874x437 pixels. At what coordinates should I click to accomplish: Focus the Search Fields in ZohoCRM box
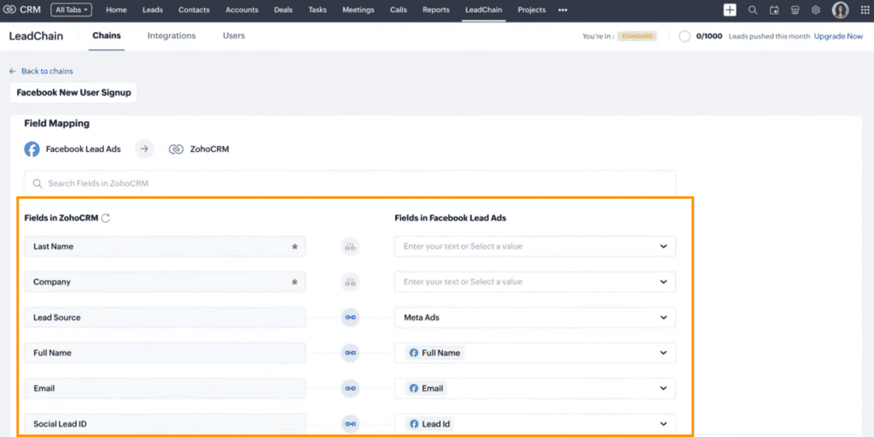click(x=349, y=184)
